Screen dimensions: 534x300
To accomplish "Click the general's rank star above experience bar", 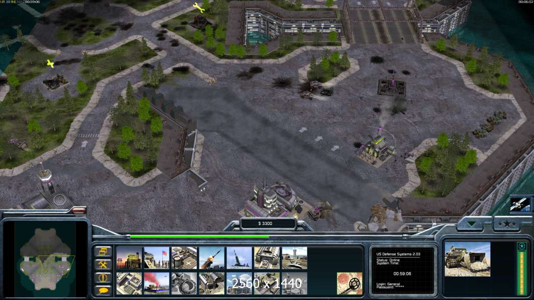I will (522, 245).
